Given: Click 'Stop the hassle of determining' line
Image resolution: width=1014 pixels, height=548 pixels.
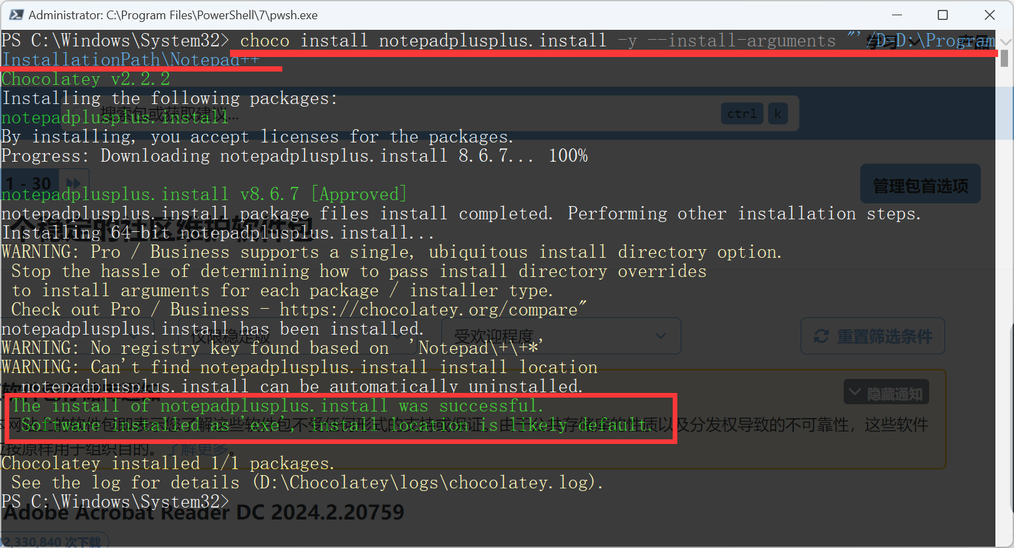Looking at the screenshot, I should coord(359,271).
